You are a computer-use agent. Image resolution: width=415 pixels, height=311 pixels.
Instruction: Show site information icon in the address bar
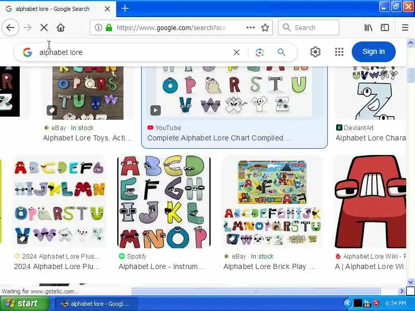coord(98,27)
